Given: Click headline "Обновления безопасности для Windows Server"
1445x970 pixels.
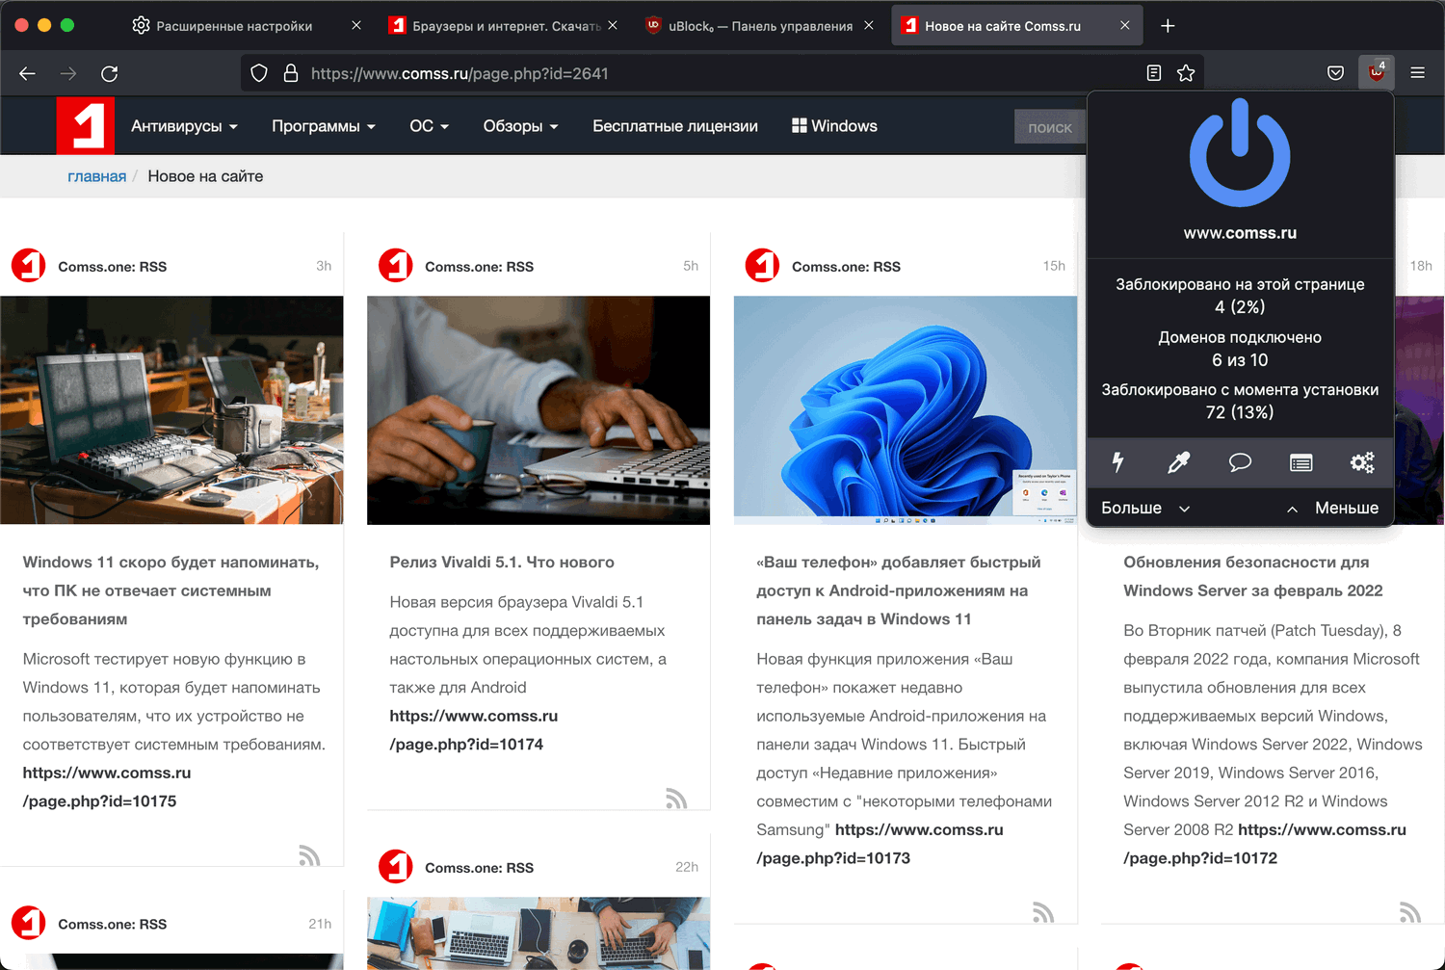Looking at the screenshot, I should pyautogui.click(x=1253, y=576).
